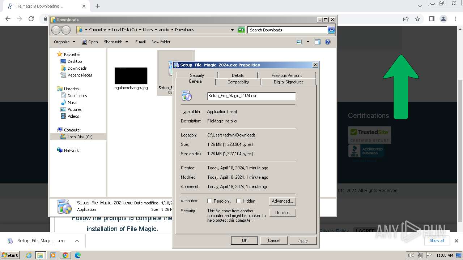Screen dimensions: 463x260
Task: Select Network in the navigation pane
Action: (x=71, y=151)
